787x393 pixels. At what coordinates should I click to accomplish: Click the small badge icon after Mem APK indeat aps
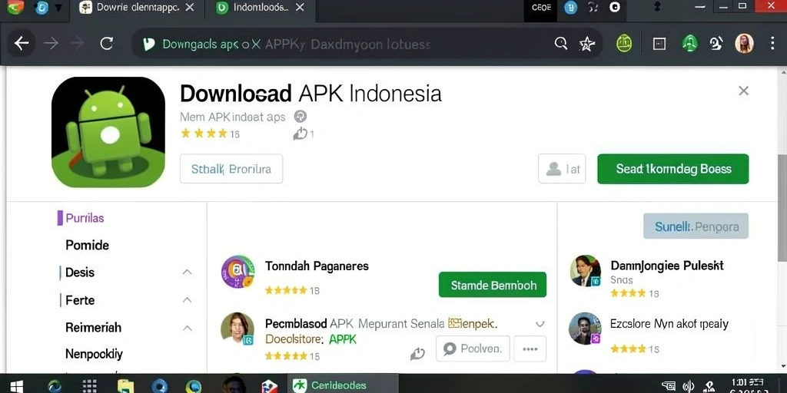pyautogui.click(x=301, y=117)
